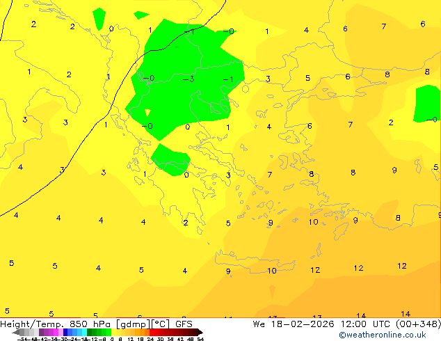Click the '-3' temperature value on the map
Screen dimensions: 441x341
pos(189,79)
